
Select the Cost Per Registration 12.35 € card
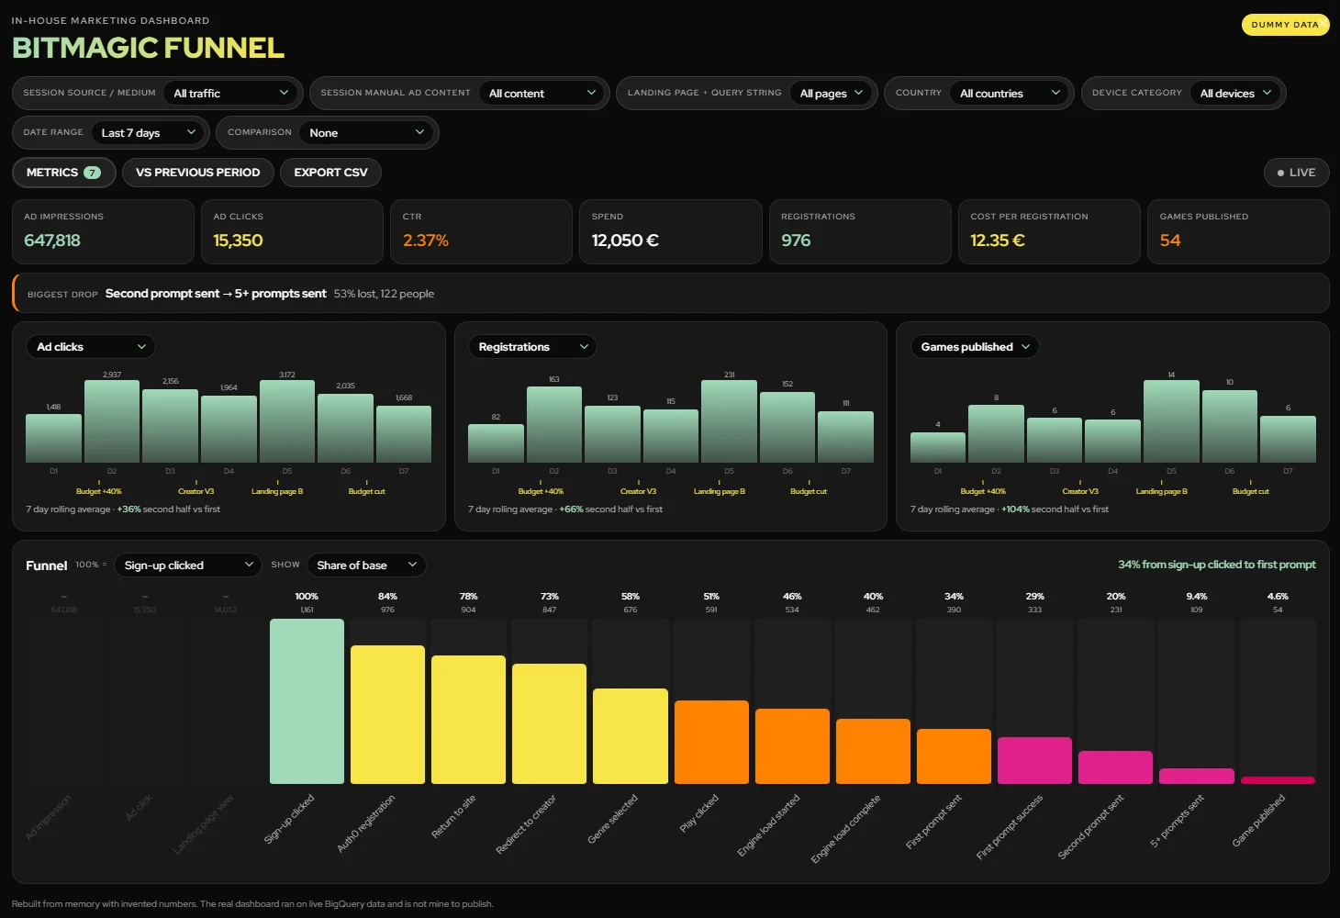(x=1049, y=231)
